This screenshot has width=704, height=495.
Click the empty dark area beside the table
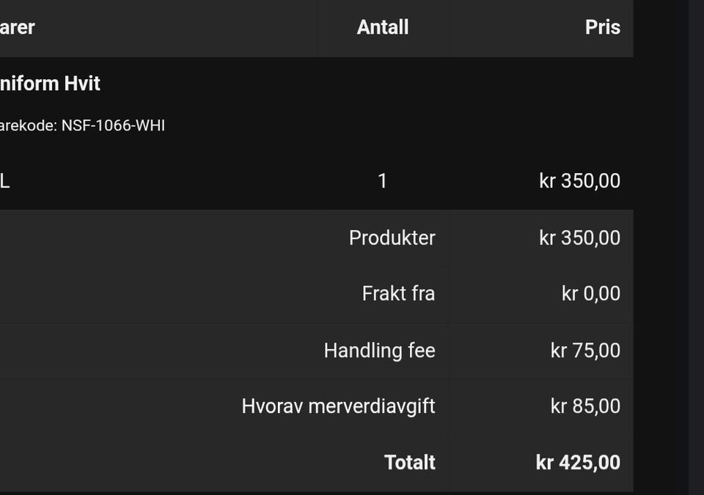(x=661, y=248)
